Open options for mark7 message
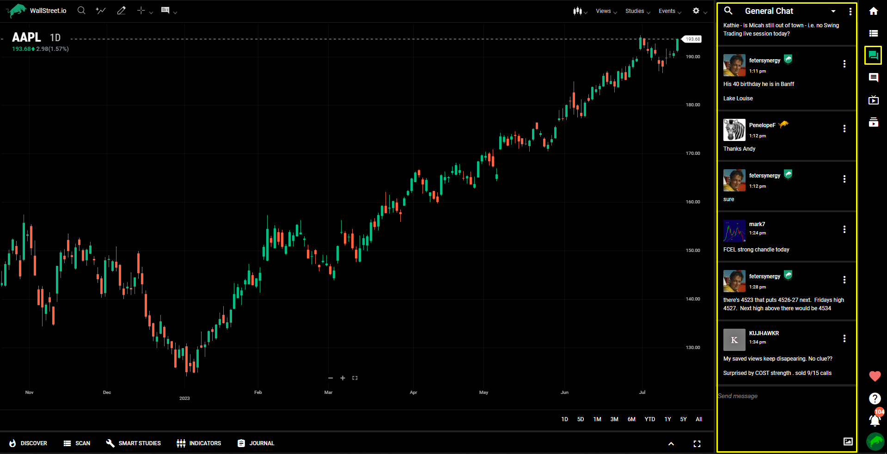887x454 pixels. click(x=844, y=229)
